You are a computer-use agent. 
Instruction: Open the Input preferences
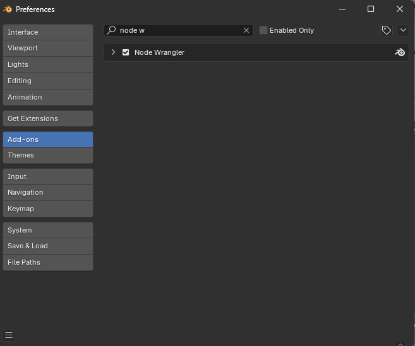click(48, 176)
